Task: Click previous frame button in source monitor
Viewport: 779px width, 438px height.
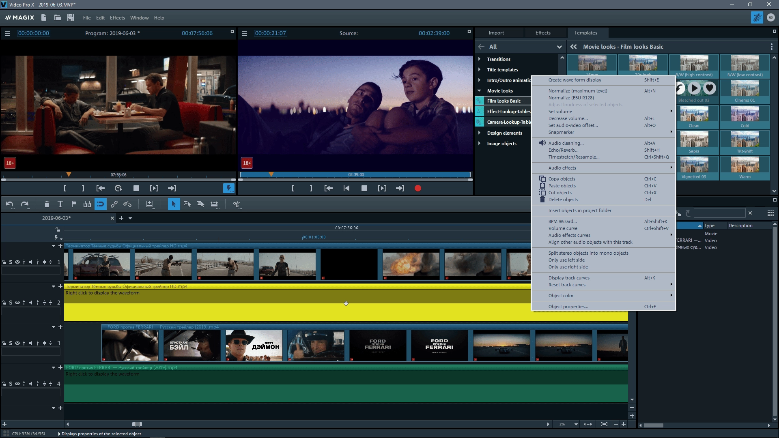Action: [x=346, y=188]
